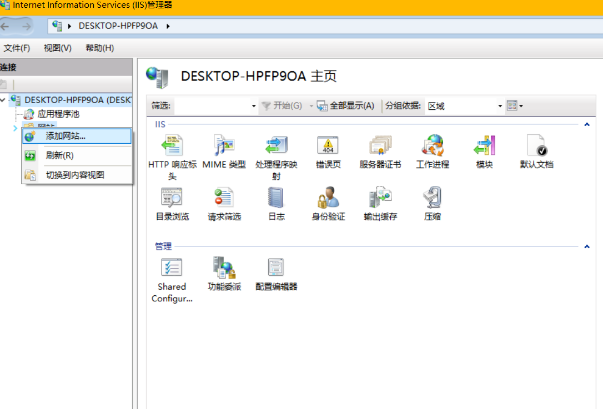This screenshot has height=409, width=603.
Task: Open the 错误页 404 icon
Action: [x=328, y=145]
